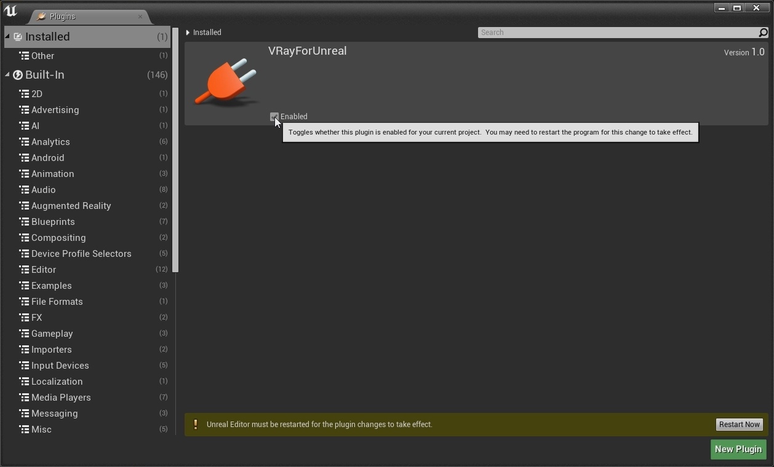
Task: Click the list icon beside Analytics
Action: pyautogui.click(x=24, y=142)
